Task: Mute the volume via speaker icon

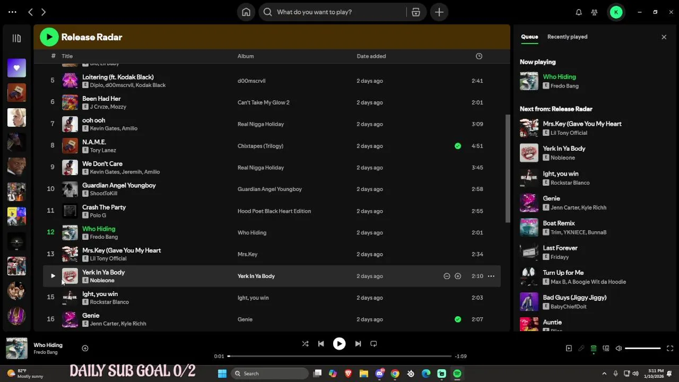Action: 619,349
